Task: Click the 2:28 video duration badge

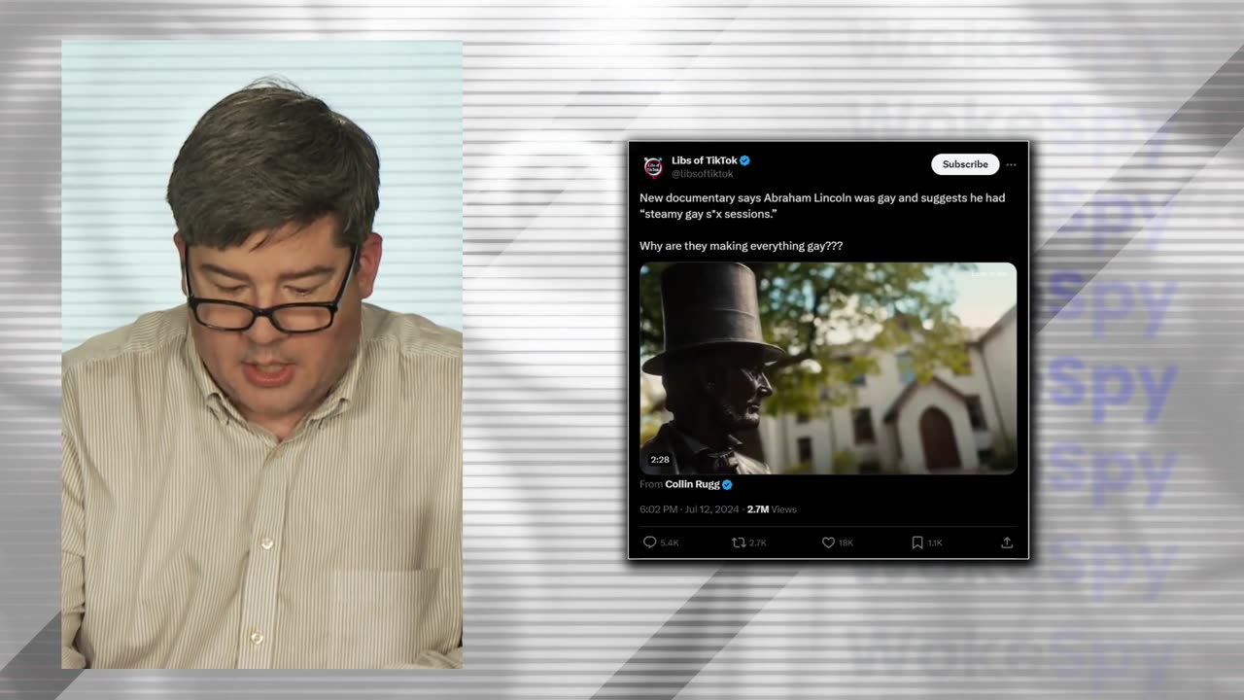Action: tap(660, 460)
